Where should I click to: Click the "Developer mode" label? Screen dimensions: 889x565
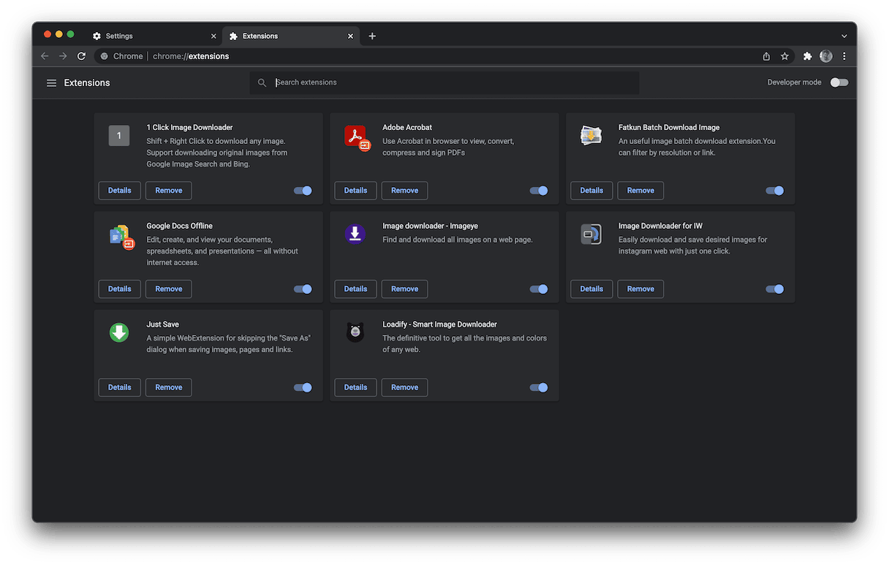pyautogui.click(x=794, y=83)
